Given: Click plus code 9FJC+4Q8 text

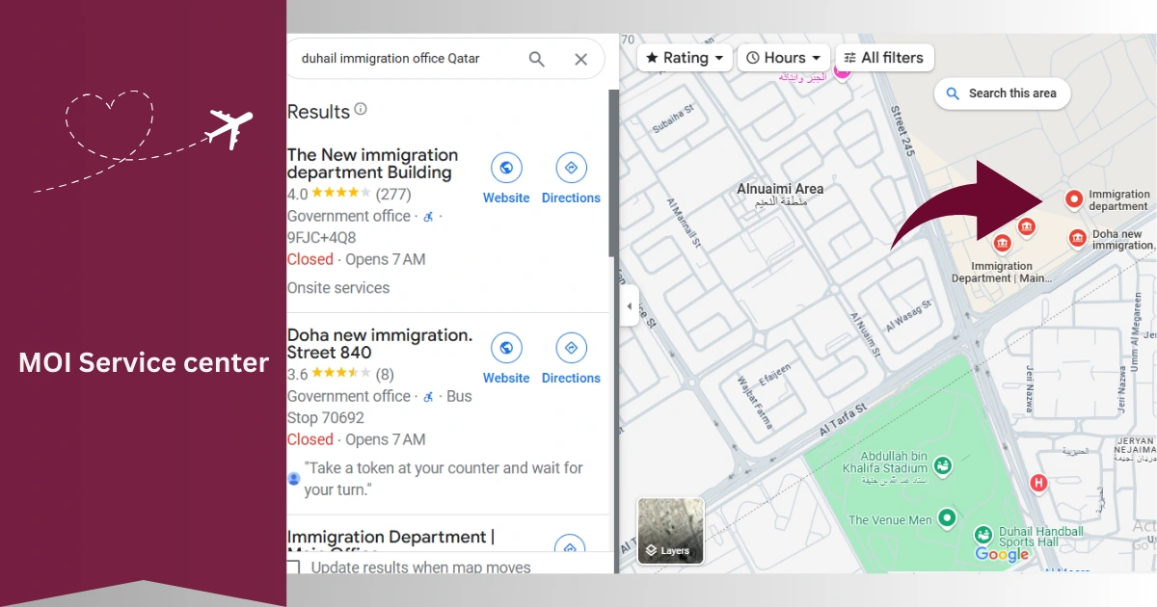Looking at the screenshot, I should 321,237.
